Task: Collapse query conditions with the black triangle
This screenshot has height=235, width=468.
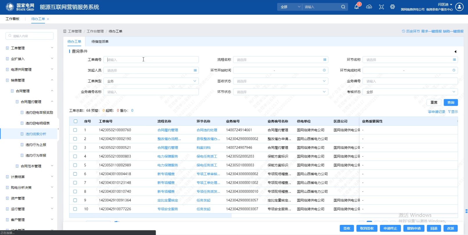Action: coord(455,52)
